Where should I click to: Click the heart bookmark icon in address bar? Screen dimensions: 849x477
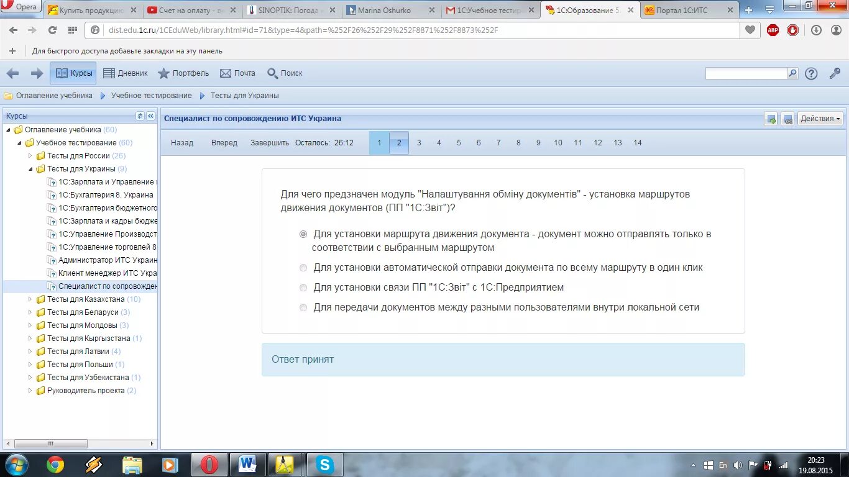(x=750, y=30)
